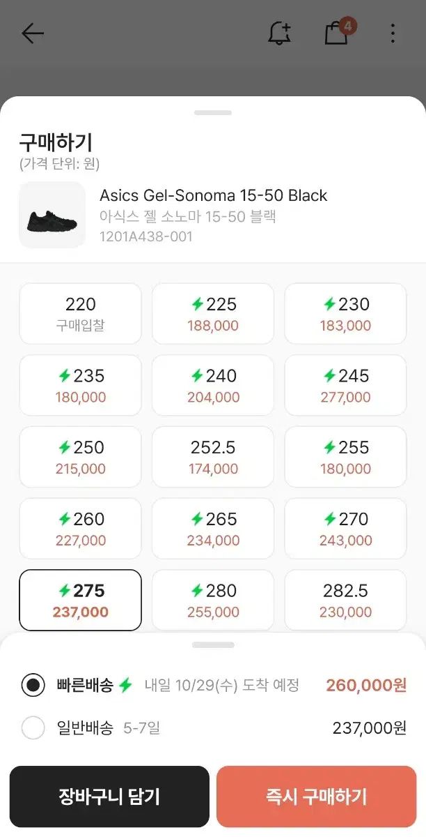Viewport: 426px width, 837px height.
Task: Tap the Asics Gel-Sonoma shoe thumbnail
Action: pos(52,215)
